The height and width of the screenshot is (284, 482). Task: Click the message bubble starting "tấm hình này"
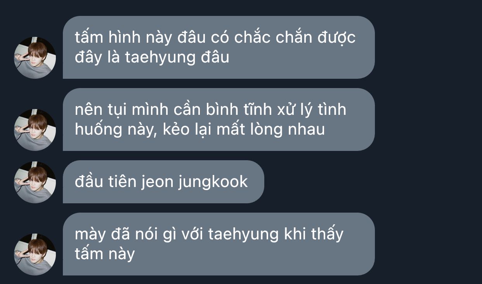coord(218,47)
